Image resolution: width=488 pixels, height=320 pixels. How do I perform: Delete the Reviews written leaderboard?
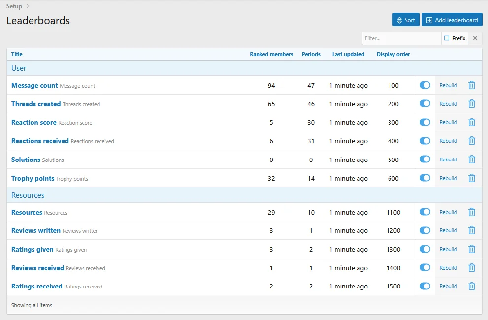click(472, 230)
